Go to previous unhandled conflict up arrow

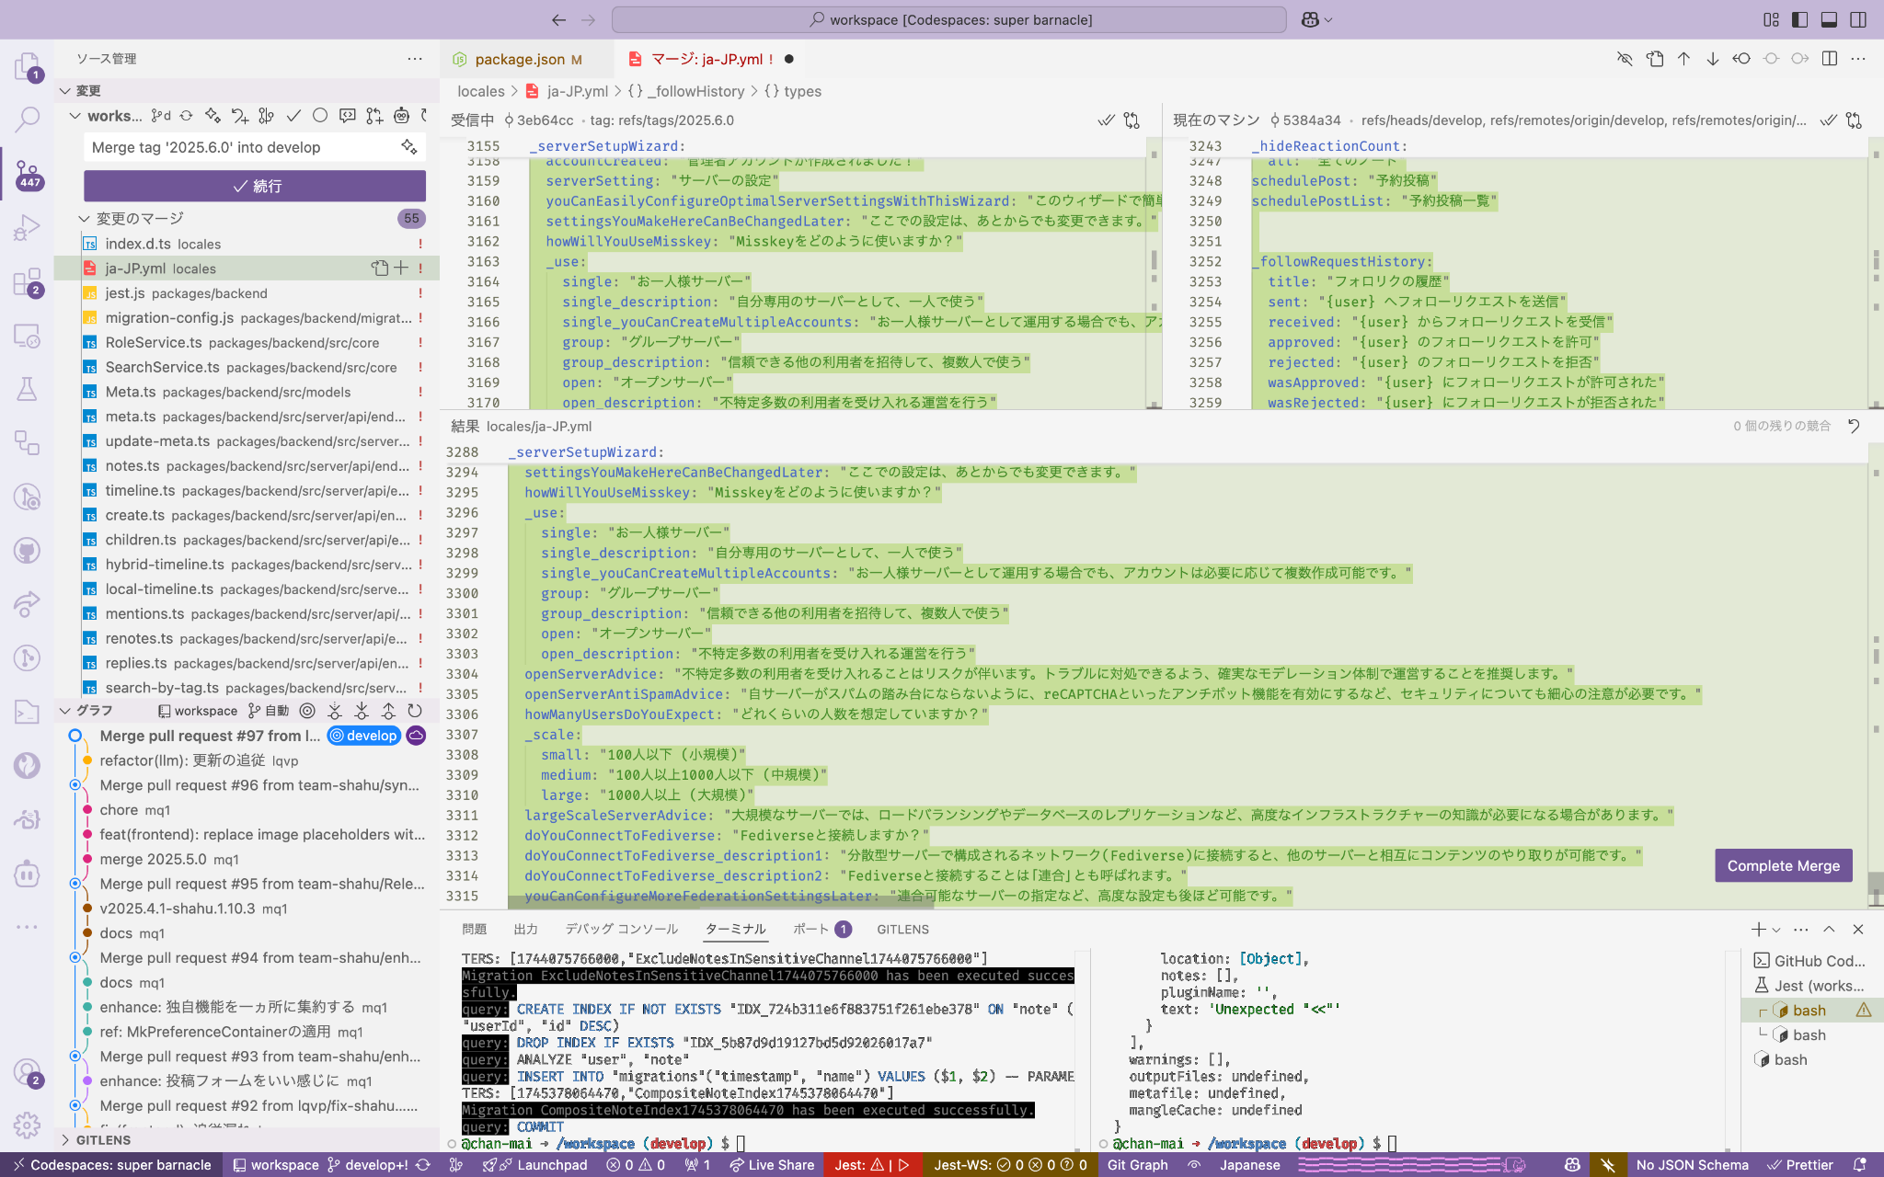(1683, 59)
